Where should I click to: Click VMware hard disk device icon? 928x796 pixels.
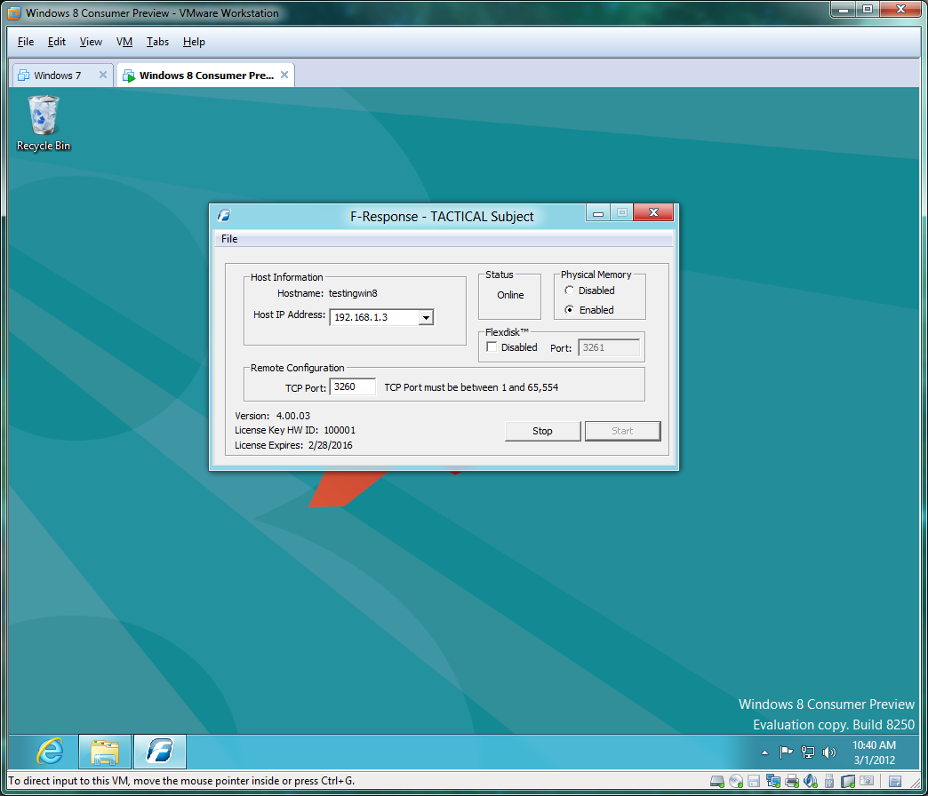(x=716, y=781)
